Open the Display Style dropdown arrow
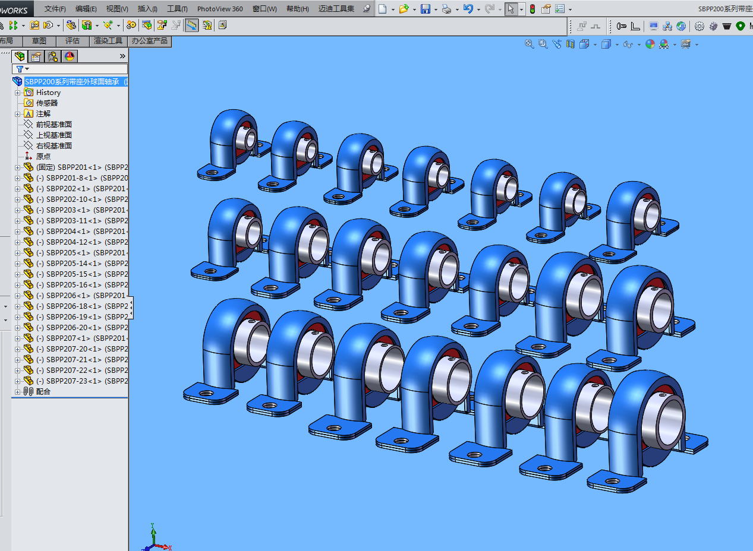Viewport: 753px width, 551px height. point(617,45)
